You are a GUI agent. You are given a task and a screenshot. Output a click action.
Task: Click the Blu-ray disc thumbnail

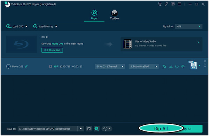(x=21, y=44)
